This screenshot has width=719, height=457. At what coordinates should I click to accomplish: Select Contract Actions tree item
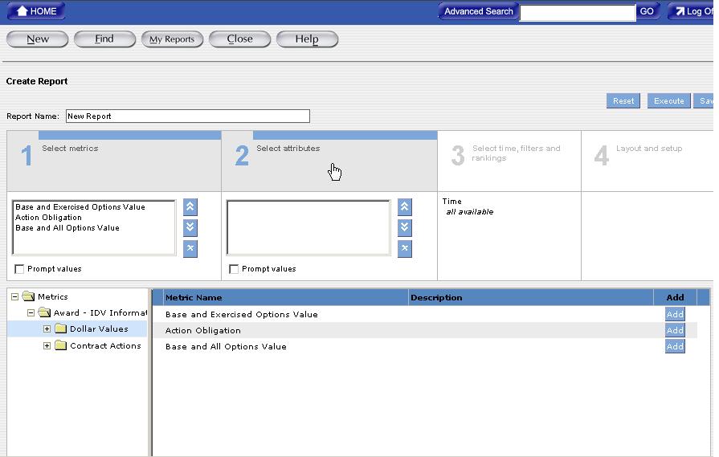(x=105, y=345)
